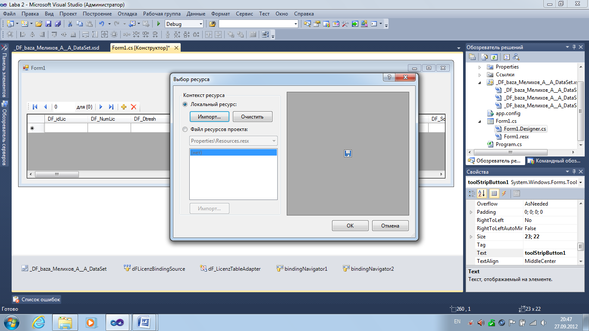This screenshot has height=331, width=589.
Task: Open the toolStripButton1 object selector dropdown
Action: [x=581, y=182]
